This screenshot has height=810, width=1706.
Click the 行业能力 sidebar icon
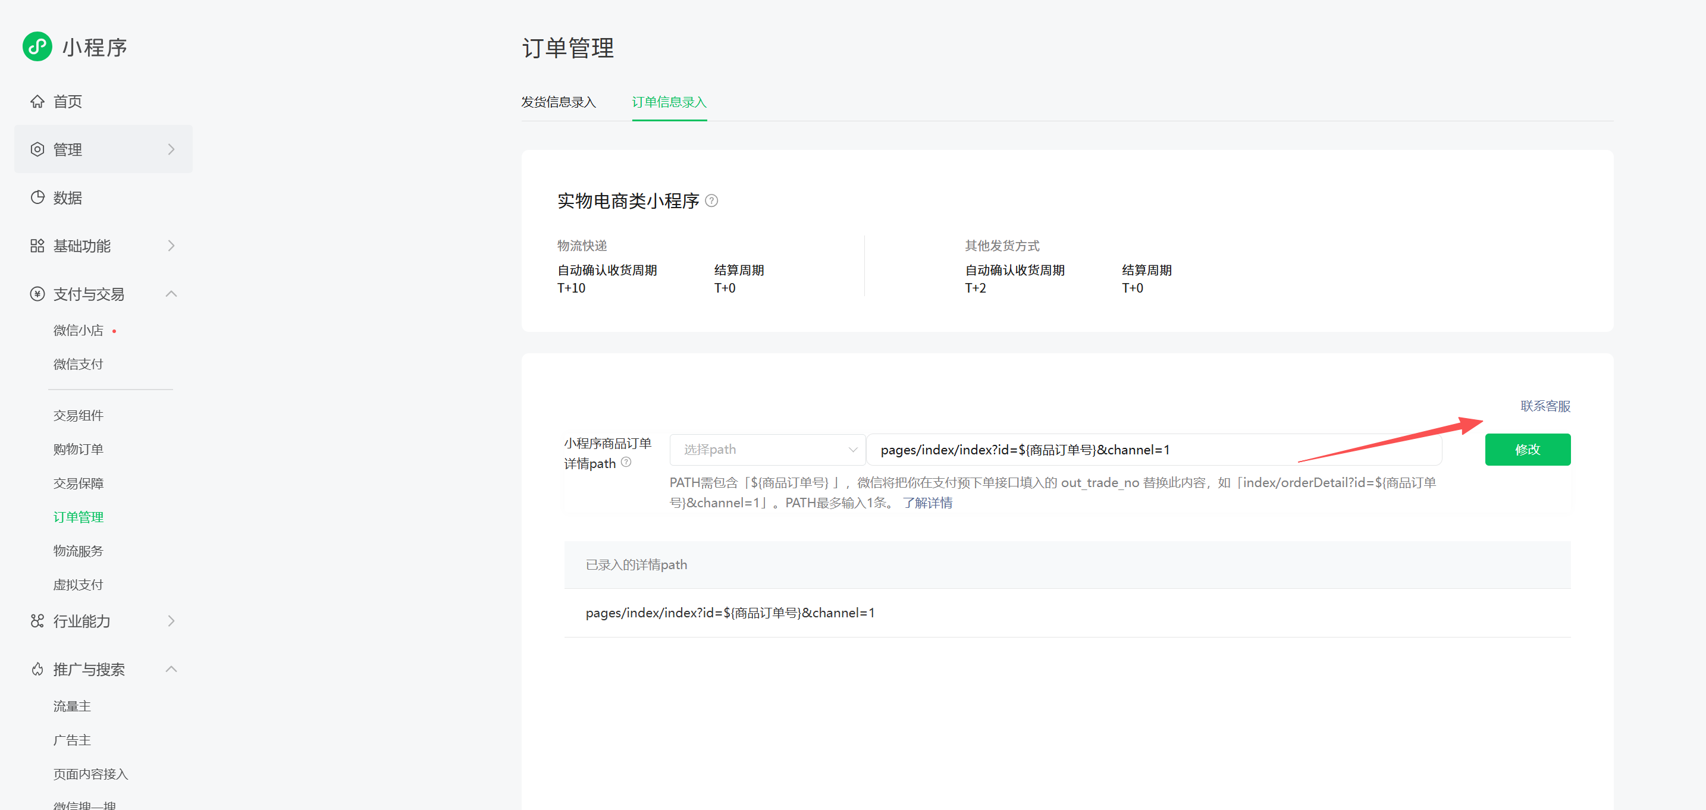[37, 621]
